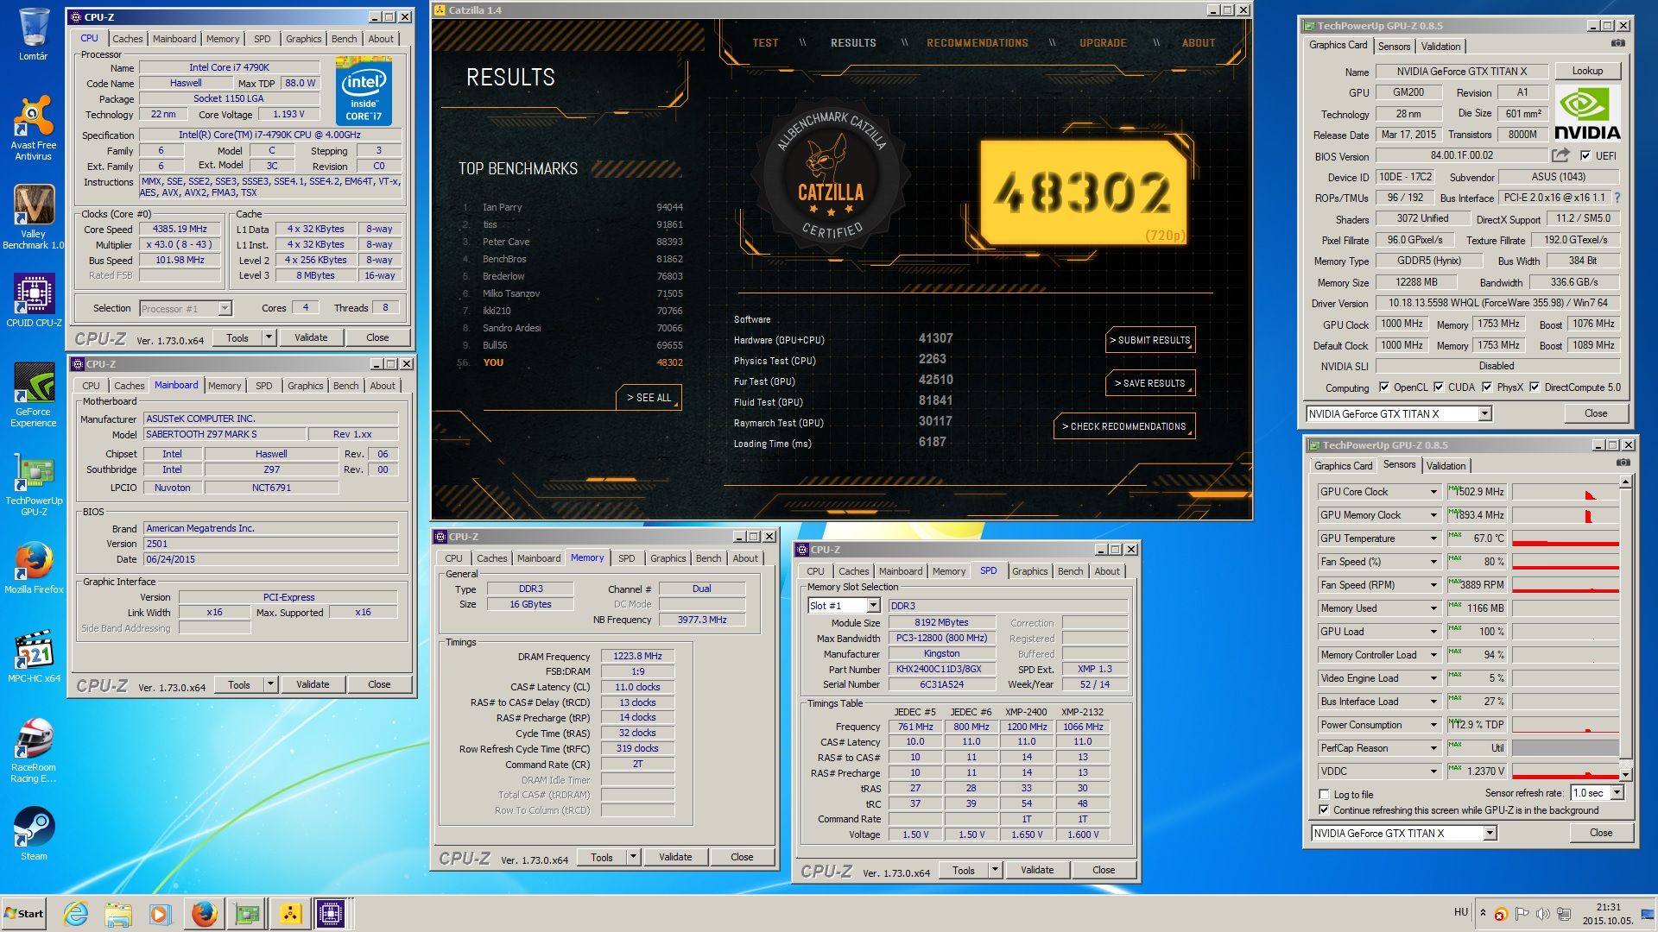Open Avast Free Antivirus desktop icon
1658x932 pixels.
point(33,128)
